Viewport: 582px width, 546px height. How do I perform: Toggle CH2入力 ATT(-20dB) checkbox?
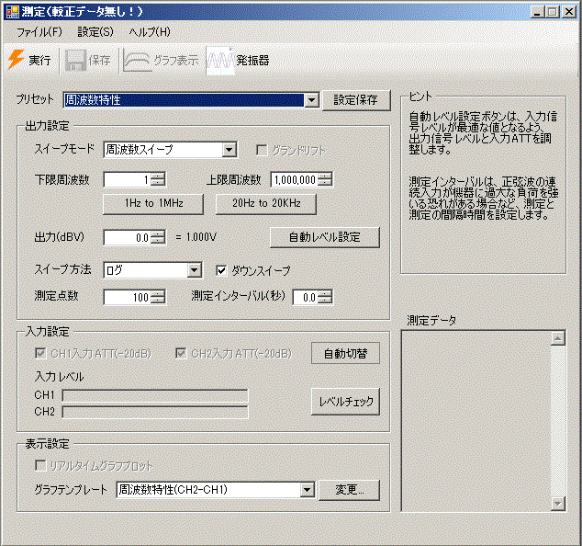181,353
